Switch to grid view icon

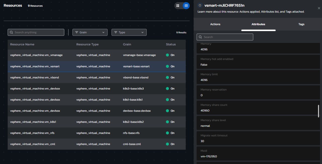[x=178, y=6]
